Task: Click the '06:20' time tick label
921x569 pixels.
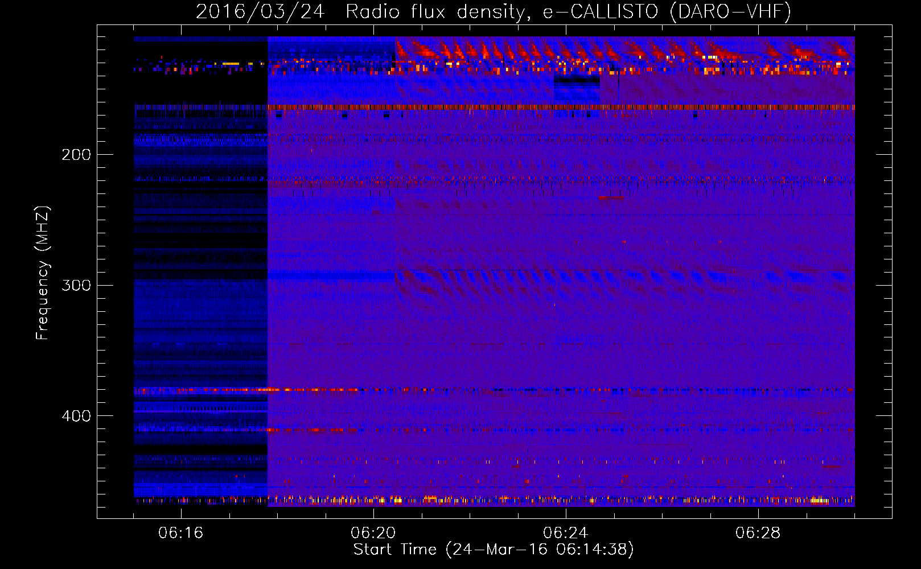Action: click(x=373, y=533)
